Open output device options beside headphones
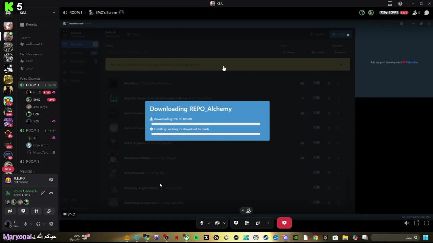The height and width of the screenshot is (243, 433). (x=44, y=224)
